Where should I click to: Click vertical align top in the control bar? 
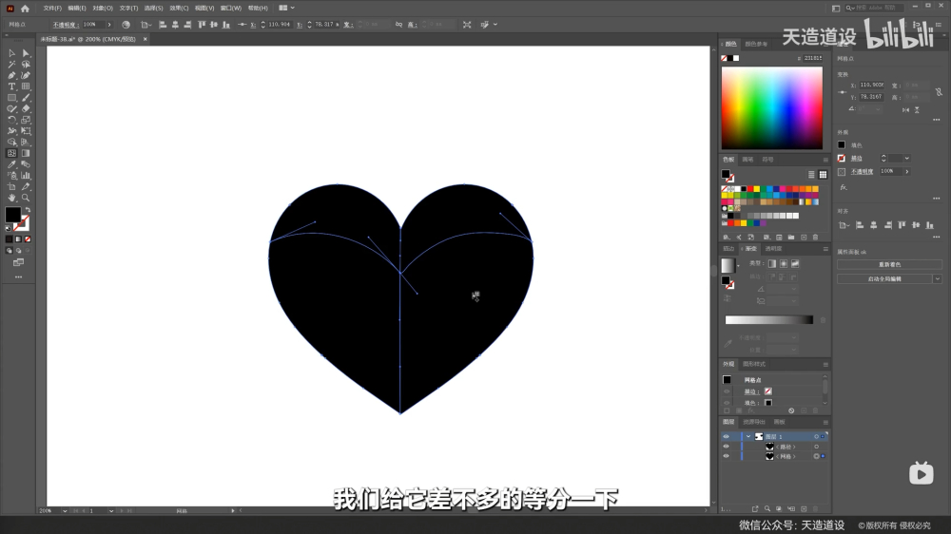pos(202,25)
